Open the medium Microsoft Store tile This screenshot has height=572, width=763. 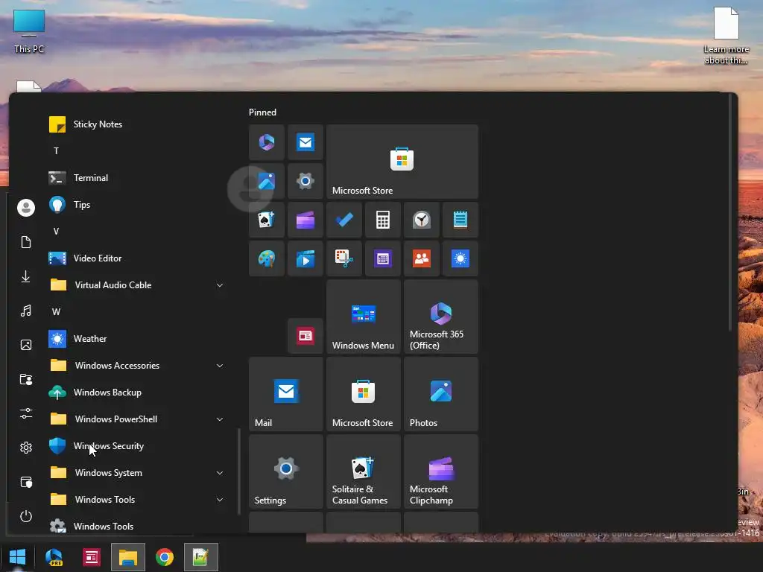tap(364, 394)
